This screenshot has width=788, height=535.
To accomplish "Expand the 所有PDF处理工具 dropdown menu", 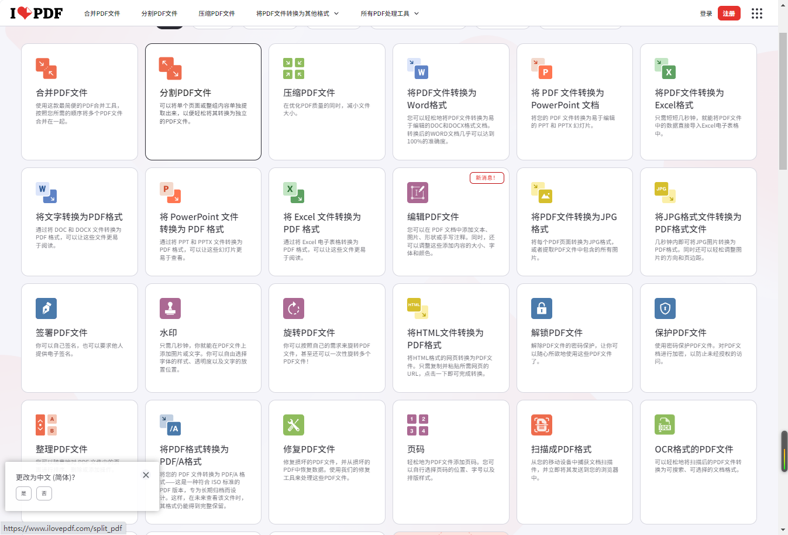I will click(x=390, y=13).
